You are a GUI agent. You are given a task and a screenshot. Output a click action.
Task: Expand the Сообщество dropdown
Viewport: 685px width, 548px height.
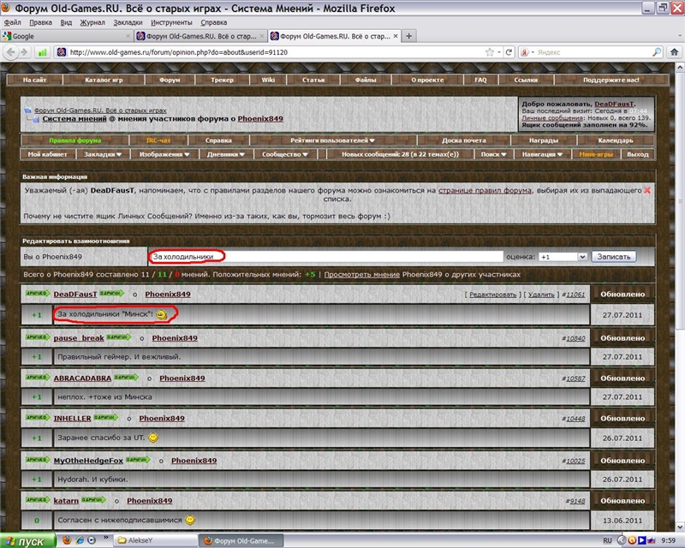(285, 154)
